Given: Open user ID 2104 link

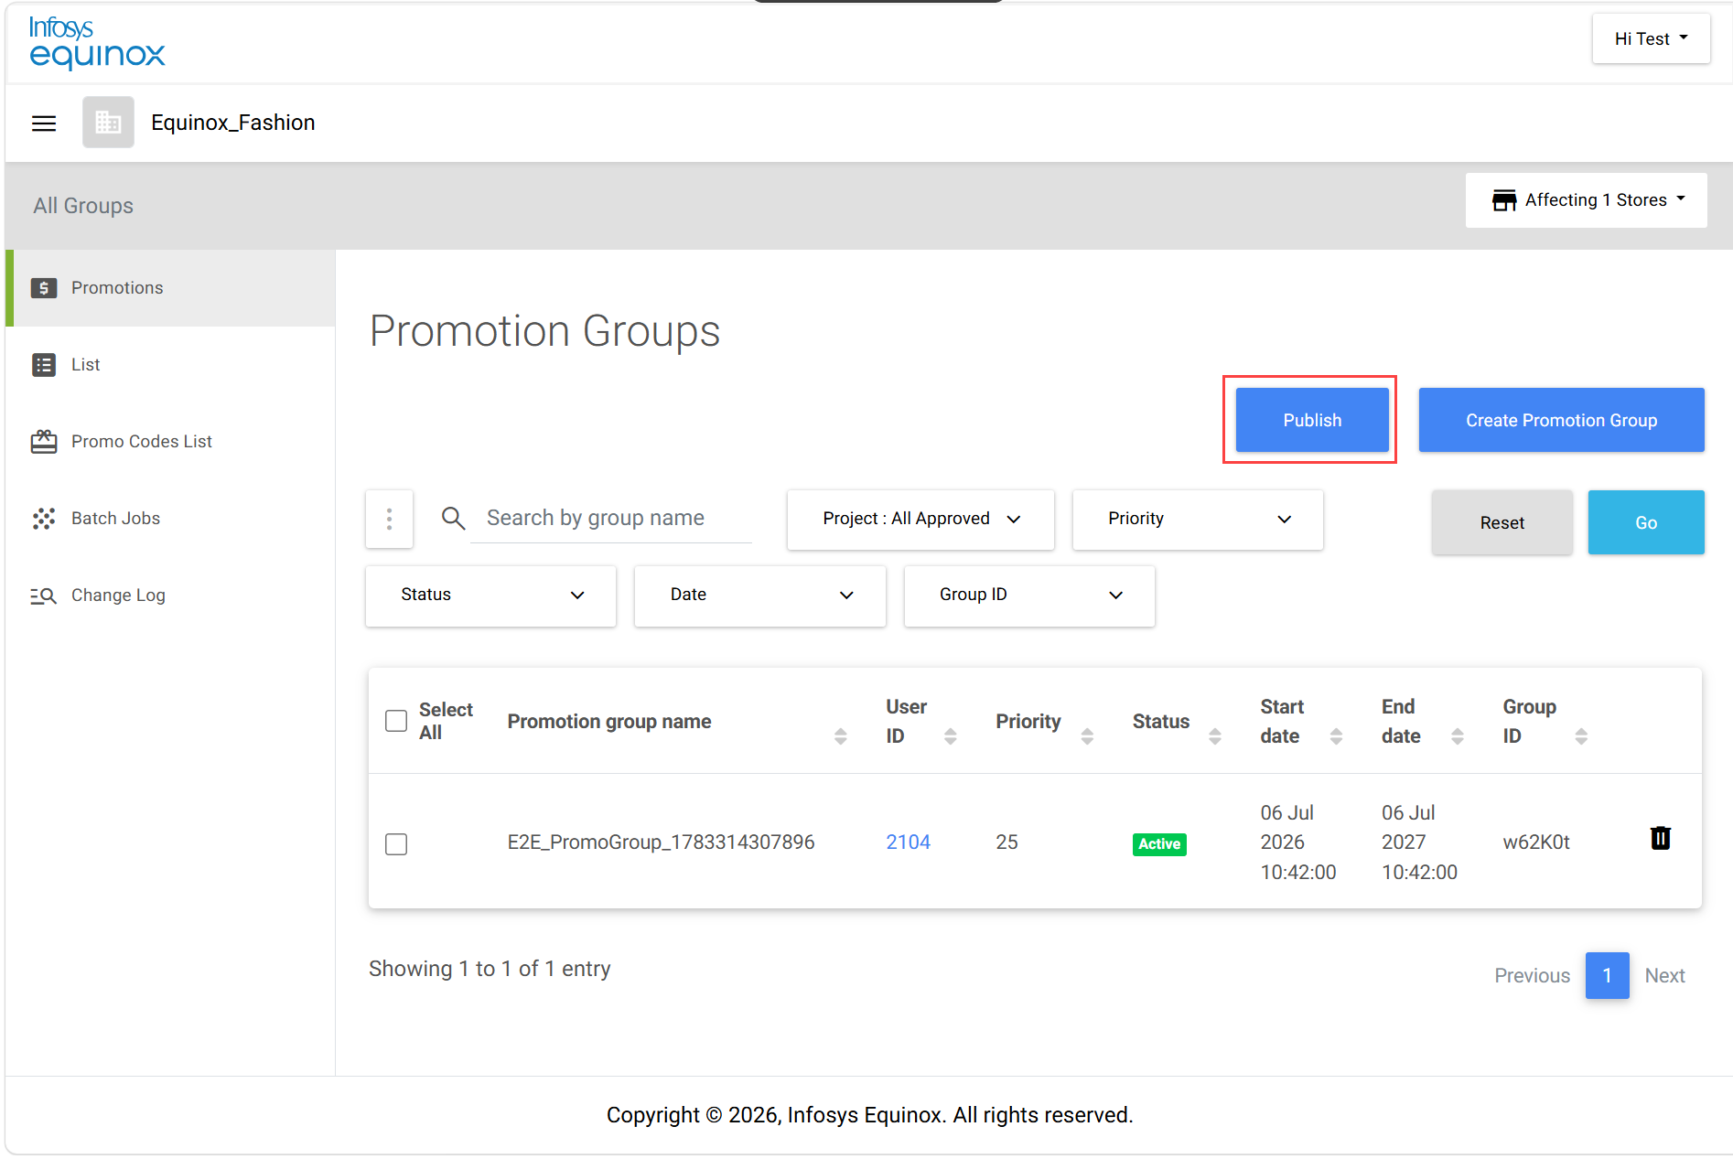Looking at the screenshot, I should (908, 842).
